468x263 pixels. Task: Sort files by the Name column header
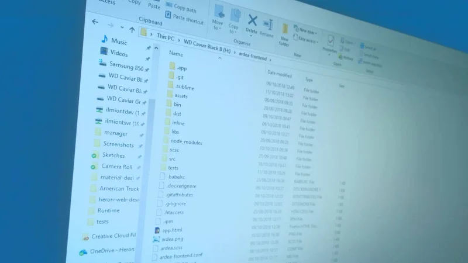tap(176, 54)
